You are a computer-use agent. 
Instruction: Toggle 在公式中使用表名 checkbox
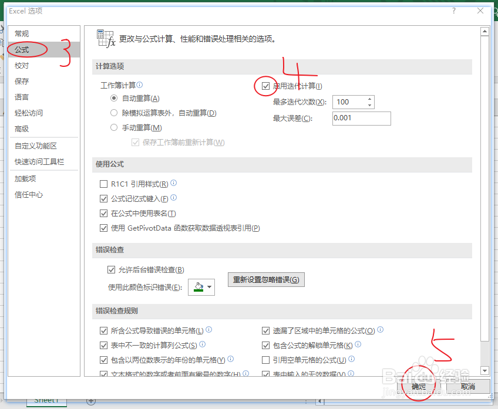tap(103, 213)
